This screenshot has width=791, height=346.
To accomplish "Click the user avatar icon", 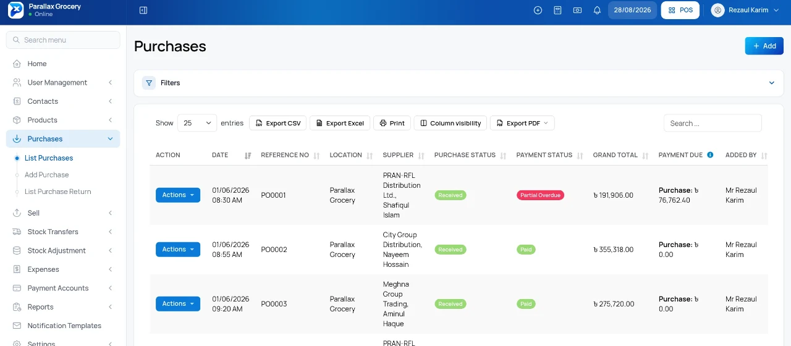I will [717, 11].
